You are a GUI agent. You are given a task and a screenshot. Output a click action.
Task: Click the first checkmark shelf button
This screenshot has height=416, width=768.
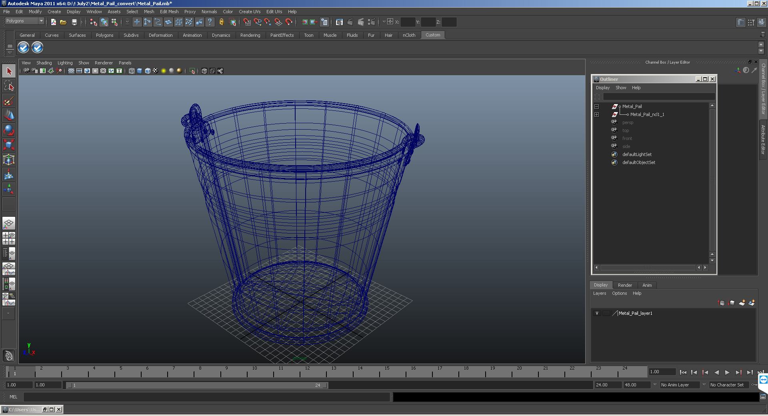(24, 48)
